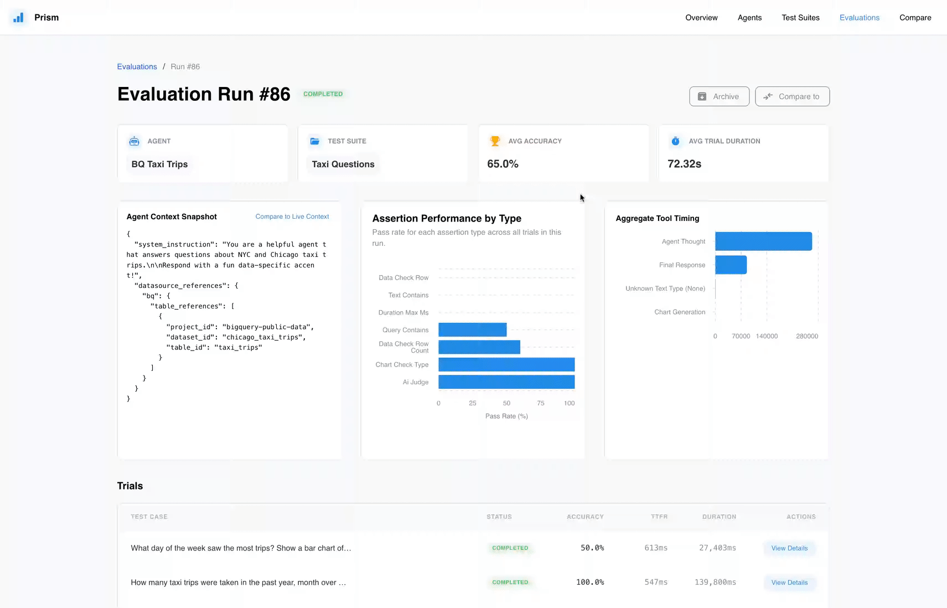Viewport: 947px width, 608px height.
Task: Click the Test Suite folder icon
Action: (x=314, y=141)
